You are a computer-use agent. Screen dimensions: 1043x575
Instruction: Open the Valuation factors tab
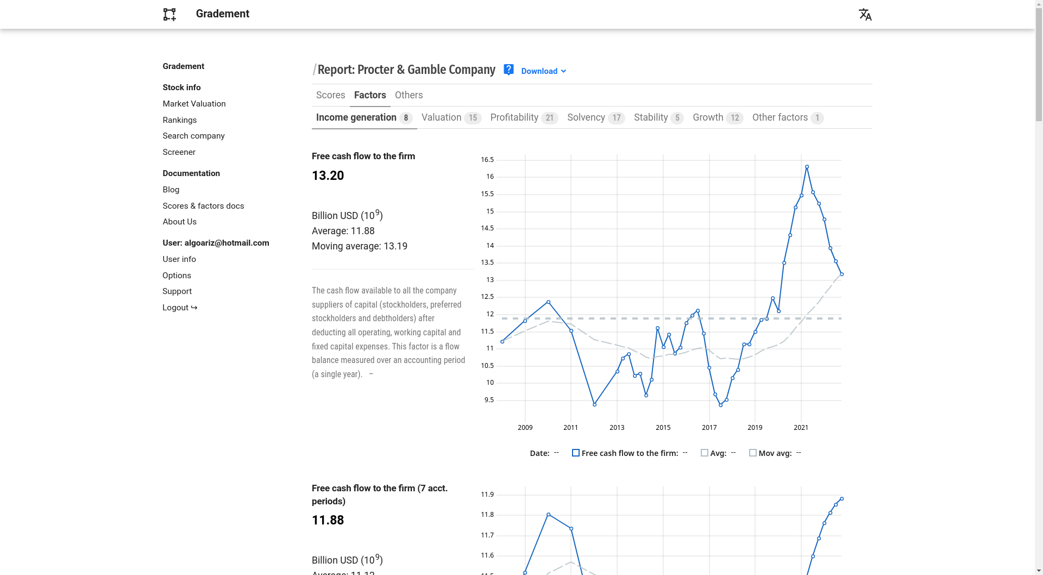[x=451, y=118]
